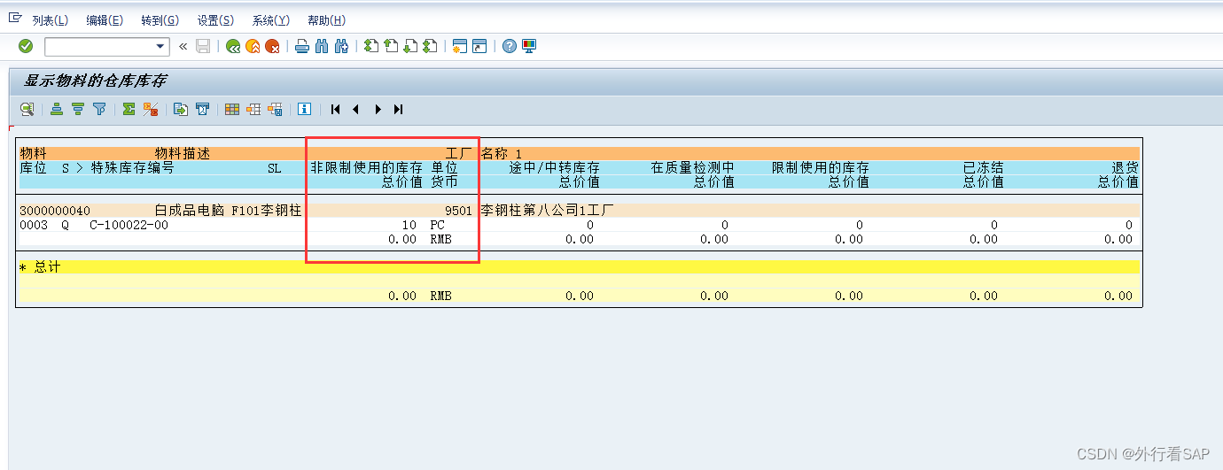Jump to last page in standard toolbar

[431, 46]
